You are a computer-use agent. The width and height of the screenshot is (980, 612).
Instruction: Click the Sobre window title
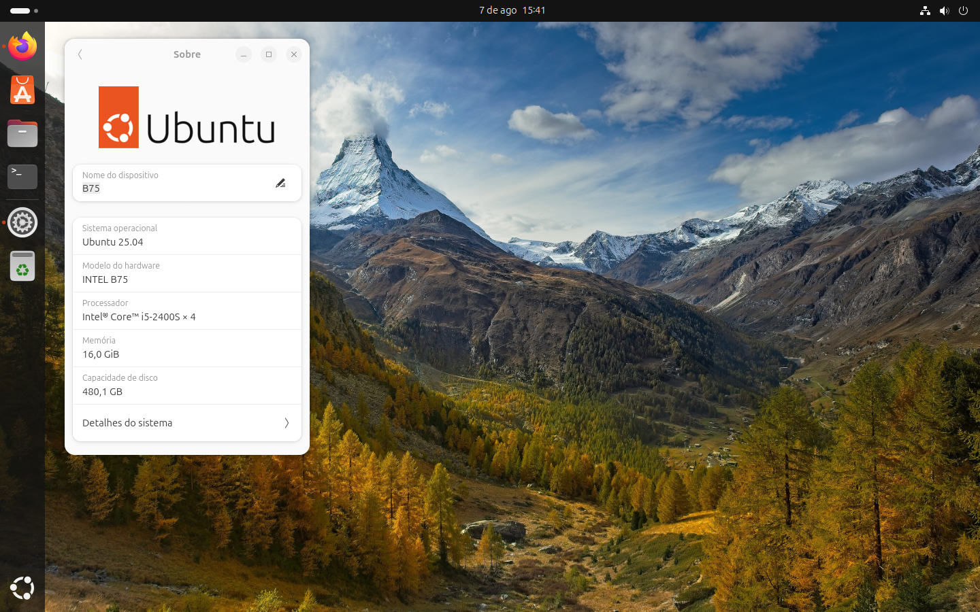click(187, 54)
